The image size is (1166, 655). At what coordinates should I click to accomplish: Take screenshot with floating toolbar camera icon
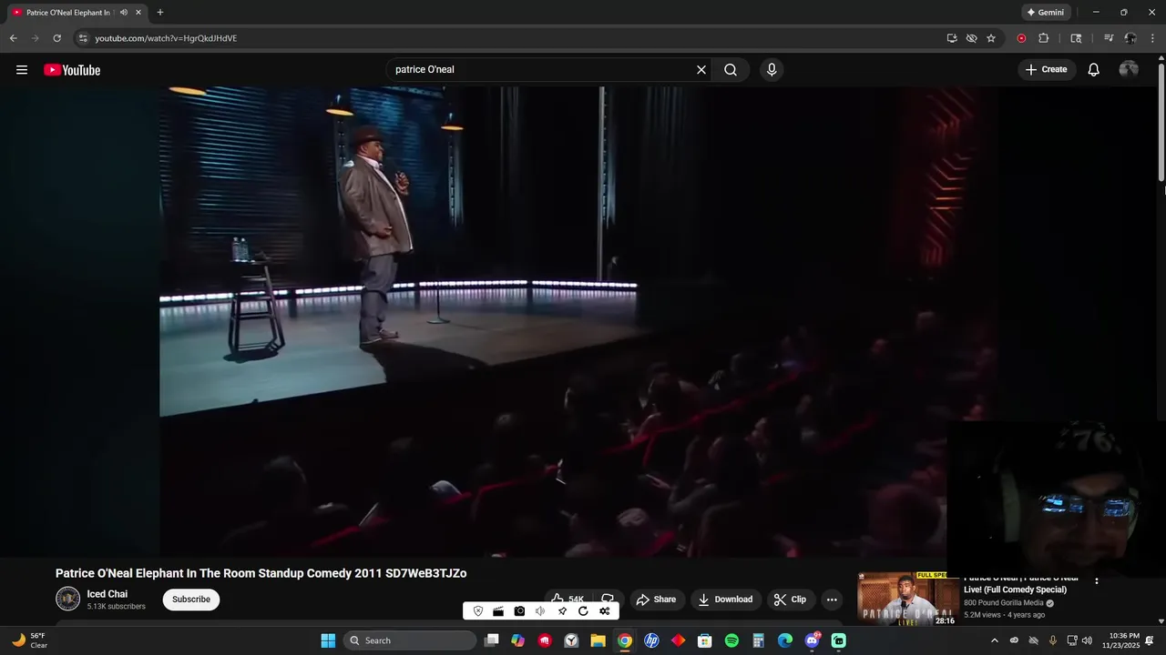[519, 611]
